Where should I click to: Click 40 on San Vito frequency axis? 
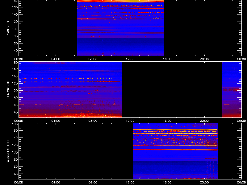coord(16,51)
